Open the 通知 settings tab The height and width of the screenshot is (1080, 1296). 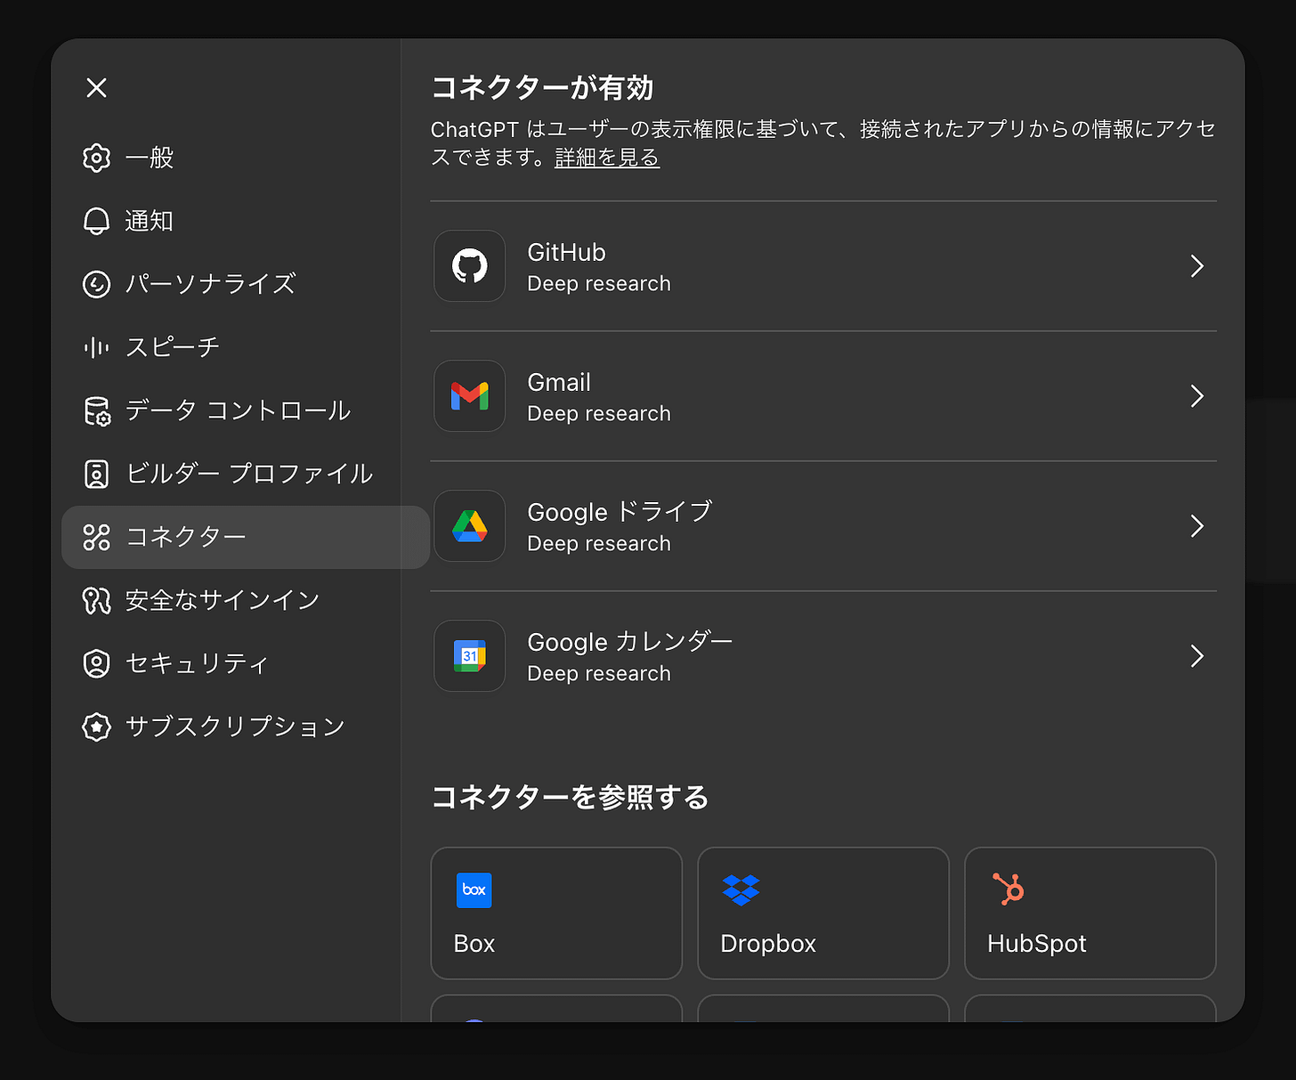(x=245, y=221)
